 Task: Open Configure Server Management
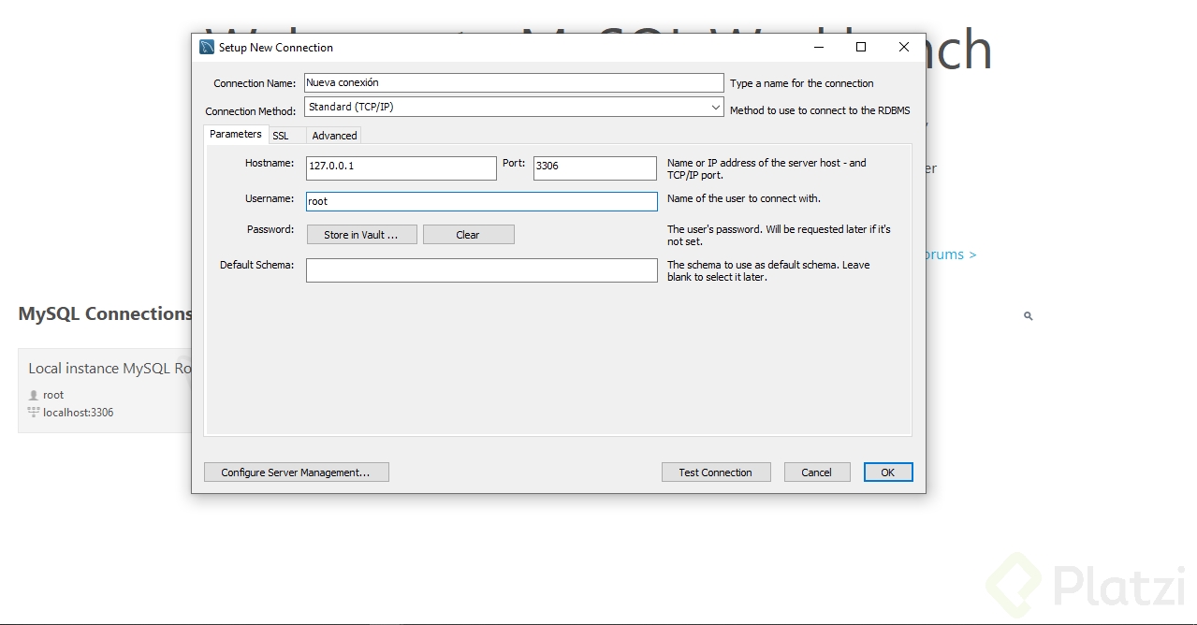(x=296, y=472)
